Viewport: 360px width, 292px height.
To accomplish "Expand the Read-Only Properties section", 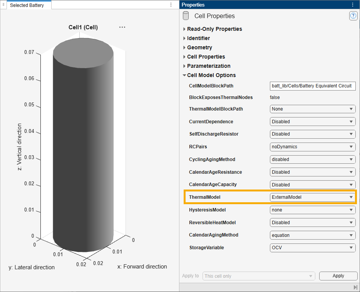I will [184, 29].
